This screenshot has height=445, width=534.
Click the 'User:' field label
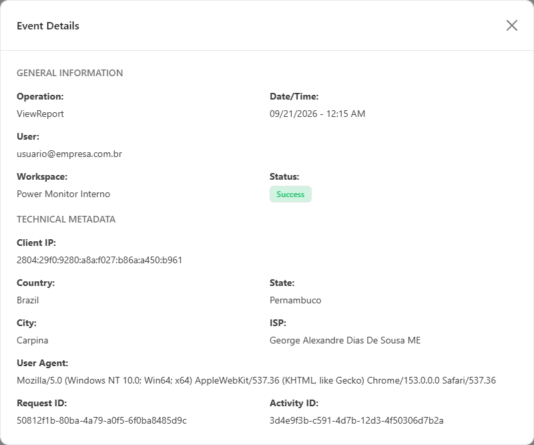pyautogui.click(x=28, y=136)
